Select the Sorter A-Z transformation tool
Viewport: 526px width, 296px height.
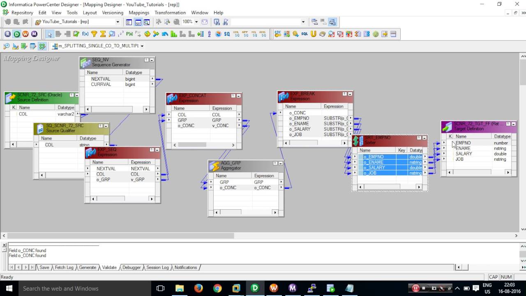point(209,34)
